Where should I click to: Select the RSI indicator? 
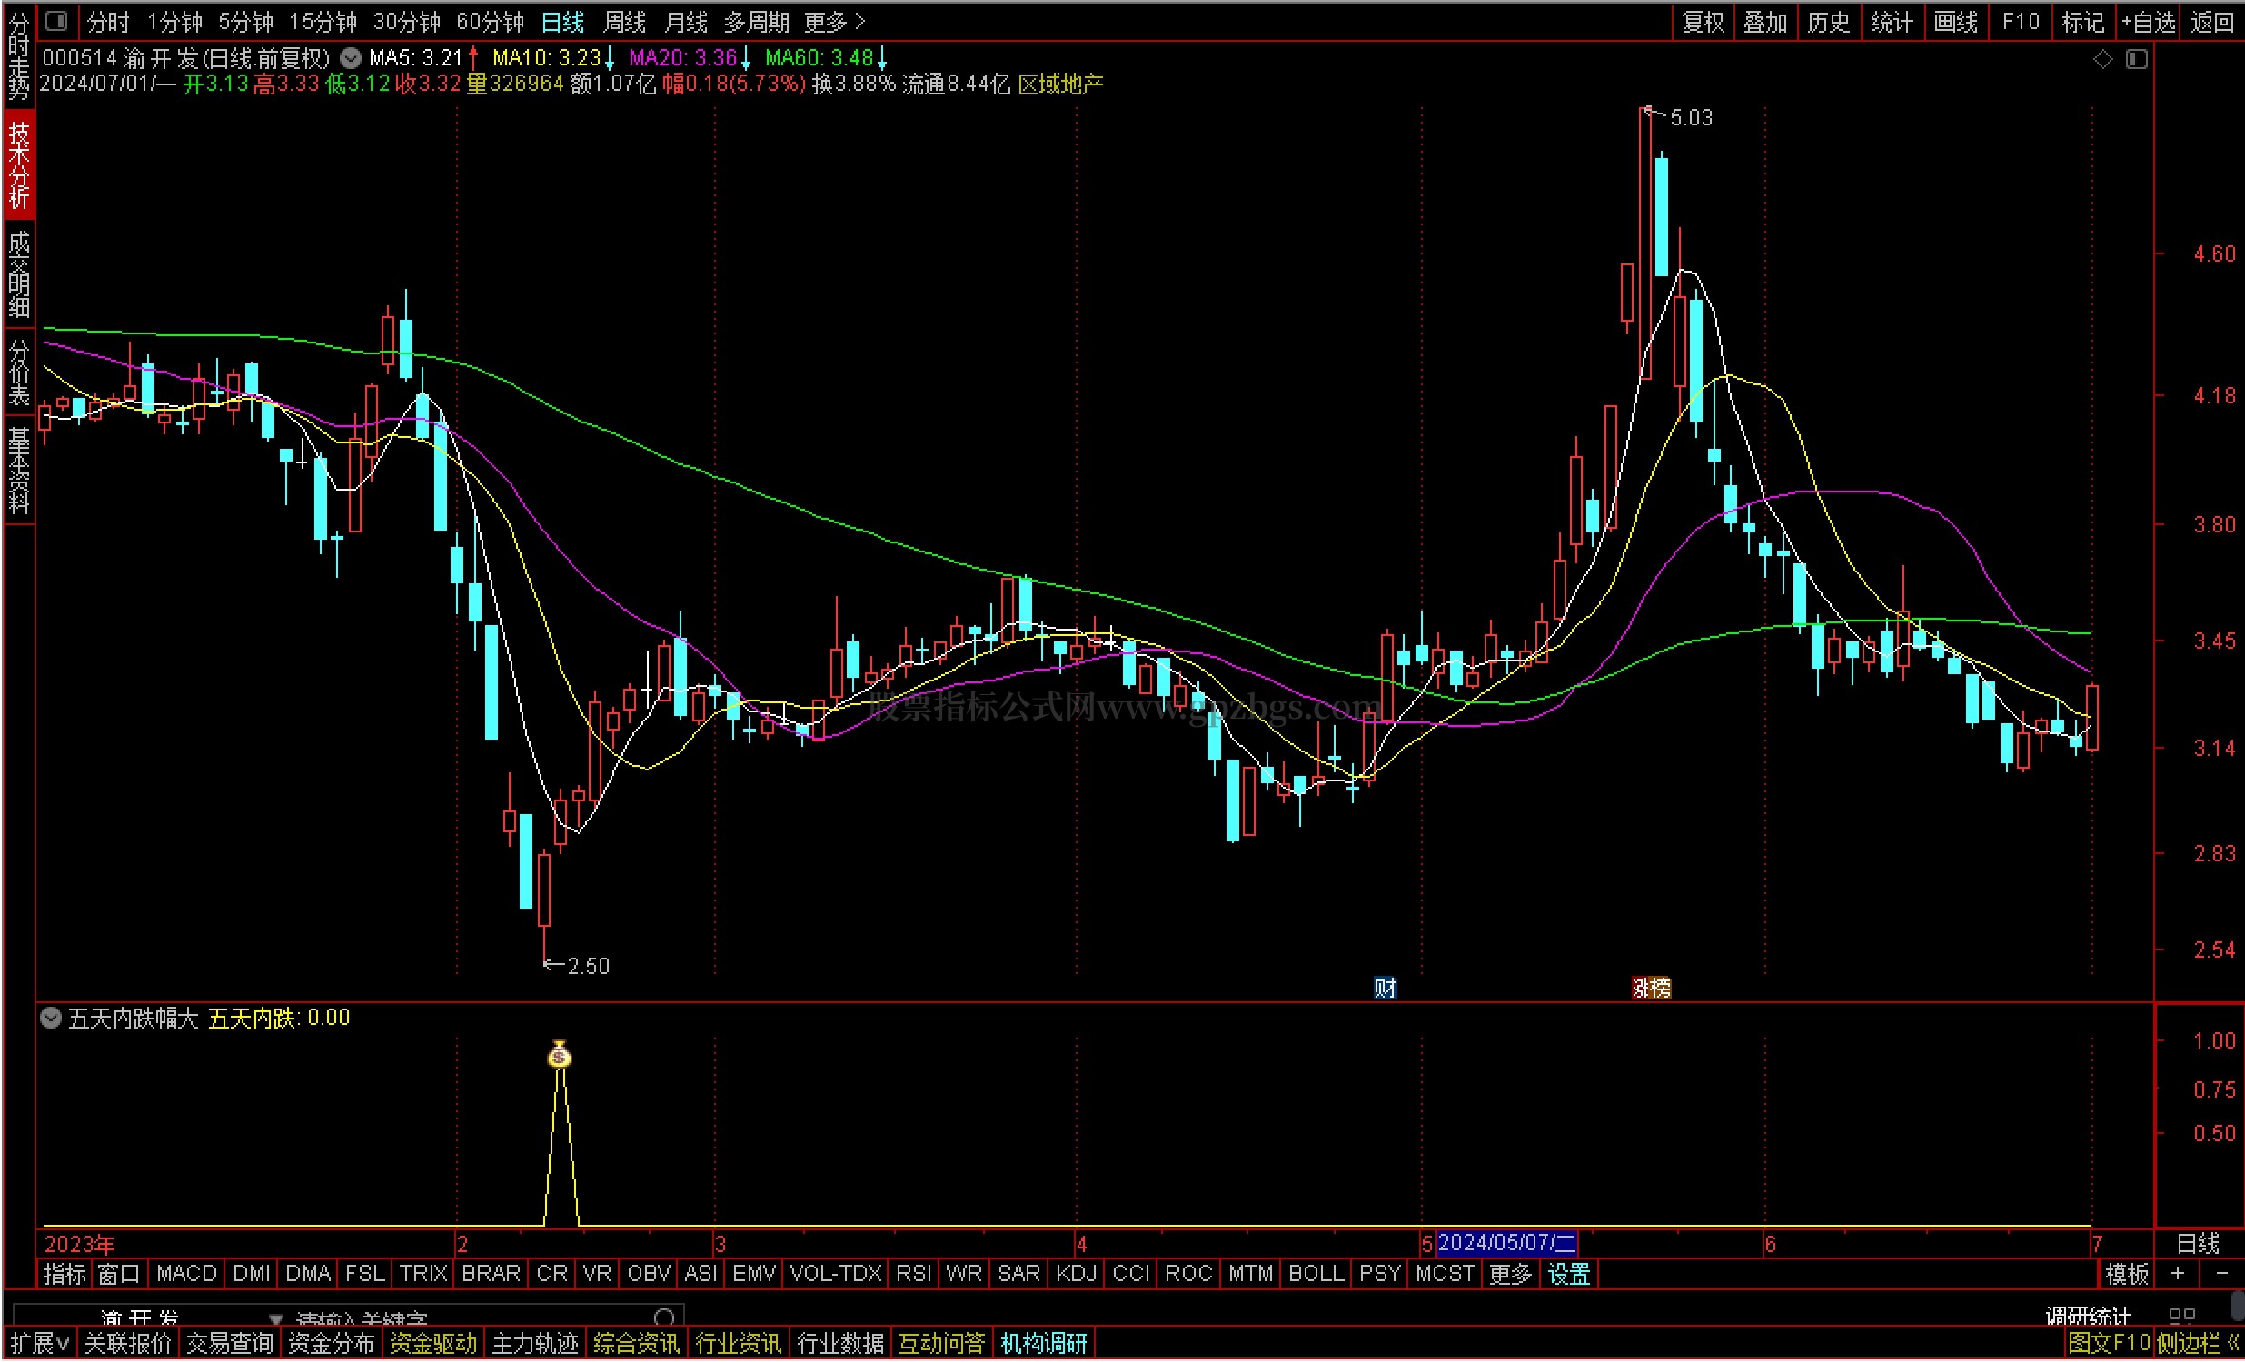click(914, 1273)
